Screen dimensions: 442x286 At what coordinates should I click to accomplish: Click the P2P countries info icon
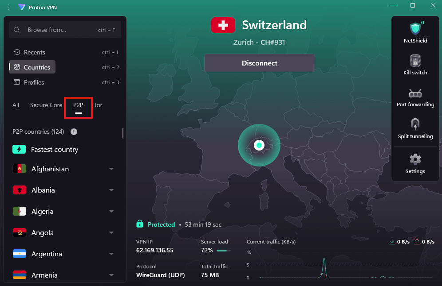(74, 131)
